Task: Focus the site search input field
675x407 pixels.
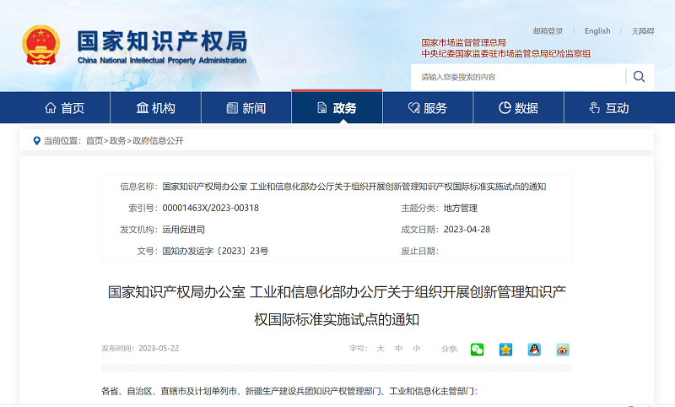Action: [519, 77]
